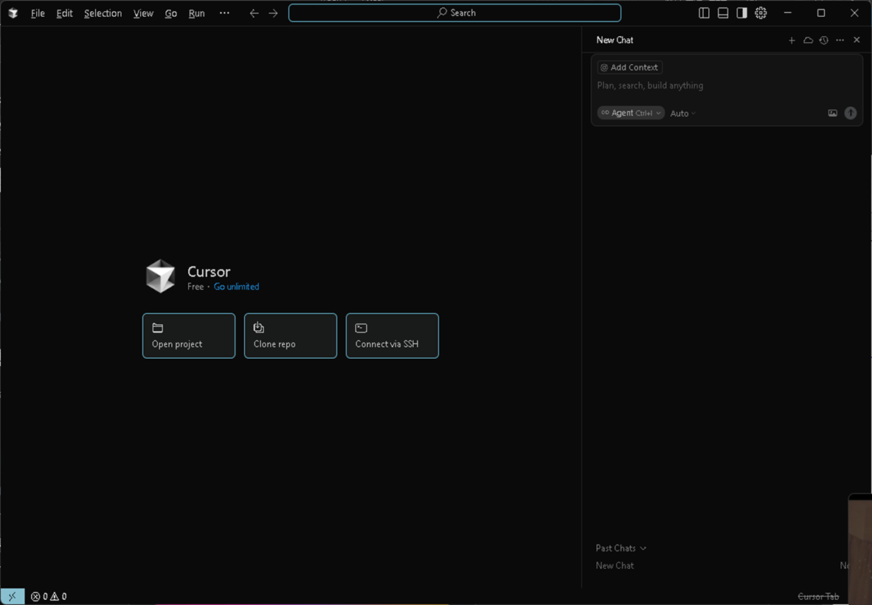Attach an image with the image icon
The height and width of the screenshot is (605, 872).
pos(832,113)
